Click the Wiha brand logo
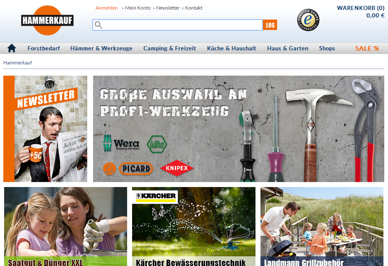The image size is (388, 266). click(x=157, y=144)
